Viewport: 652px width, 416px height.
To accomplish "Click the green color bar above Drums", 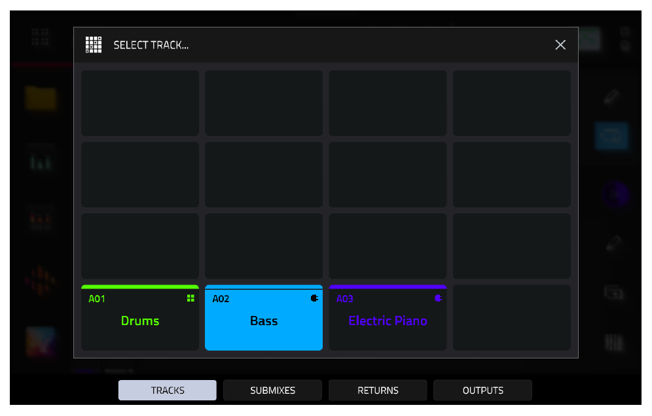I will click(139, 286).
